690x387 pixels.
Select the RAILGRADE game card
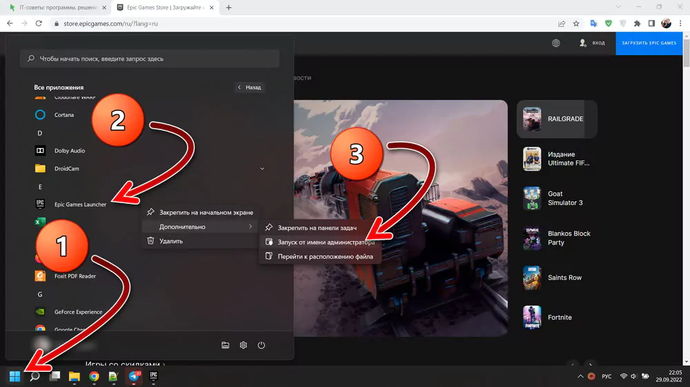point(557,119)
